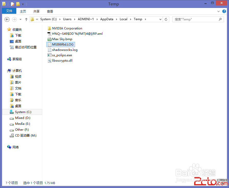Image resolution: width=229 pixels, height=188 pixels.
Task: Open address bar history dropdown
Action: 160,19
